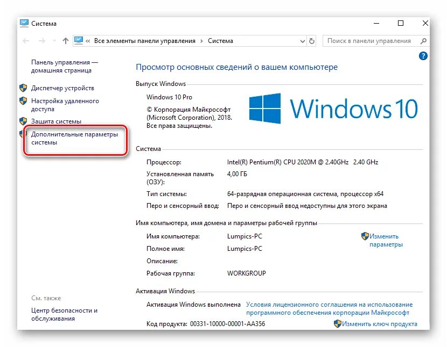
Task: Click the Система breadcrumb segment
Action: pos(220,41)
